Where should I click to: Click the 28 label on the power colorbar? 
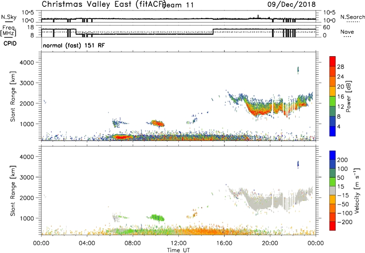tap(340, 67)
